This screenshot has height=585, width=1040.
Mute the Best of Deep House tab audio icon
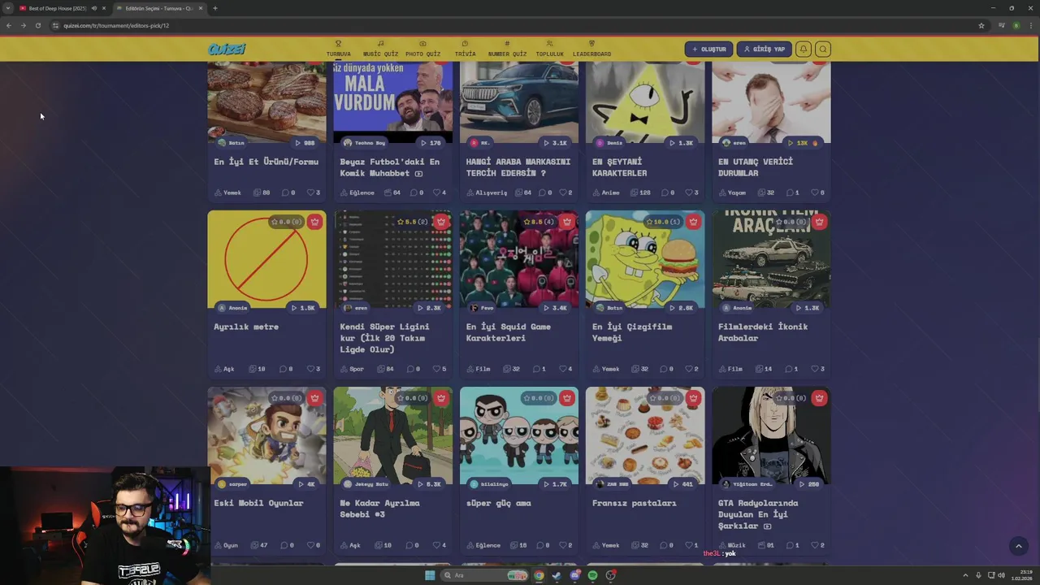tap(94, 8)
